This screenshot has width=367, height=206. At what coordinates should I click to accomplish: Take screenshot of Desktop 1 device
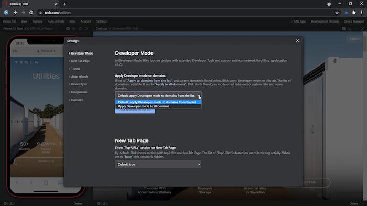pyautogui.click(x=343, y=28)
